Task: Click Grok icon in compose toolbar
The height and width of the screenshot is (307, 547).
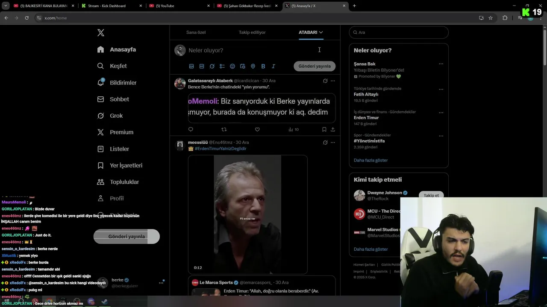Action: point(212,66)
